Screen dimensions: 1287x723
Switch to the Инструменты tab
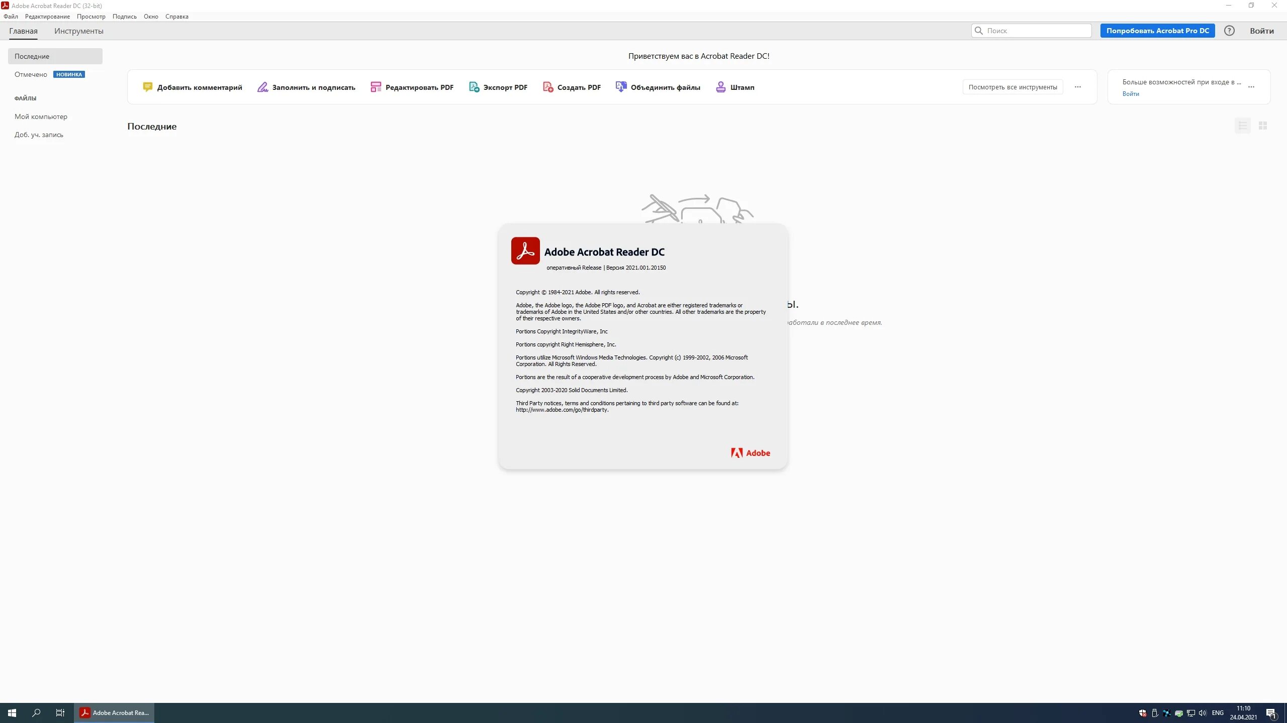pyautogui.click(x=79, y=31)
